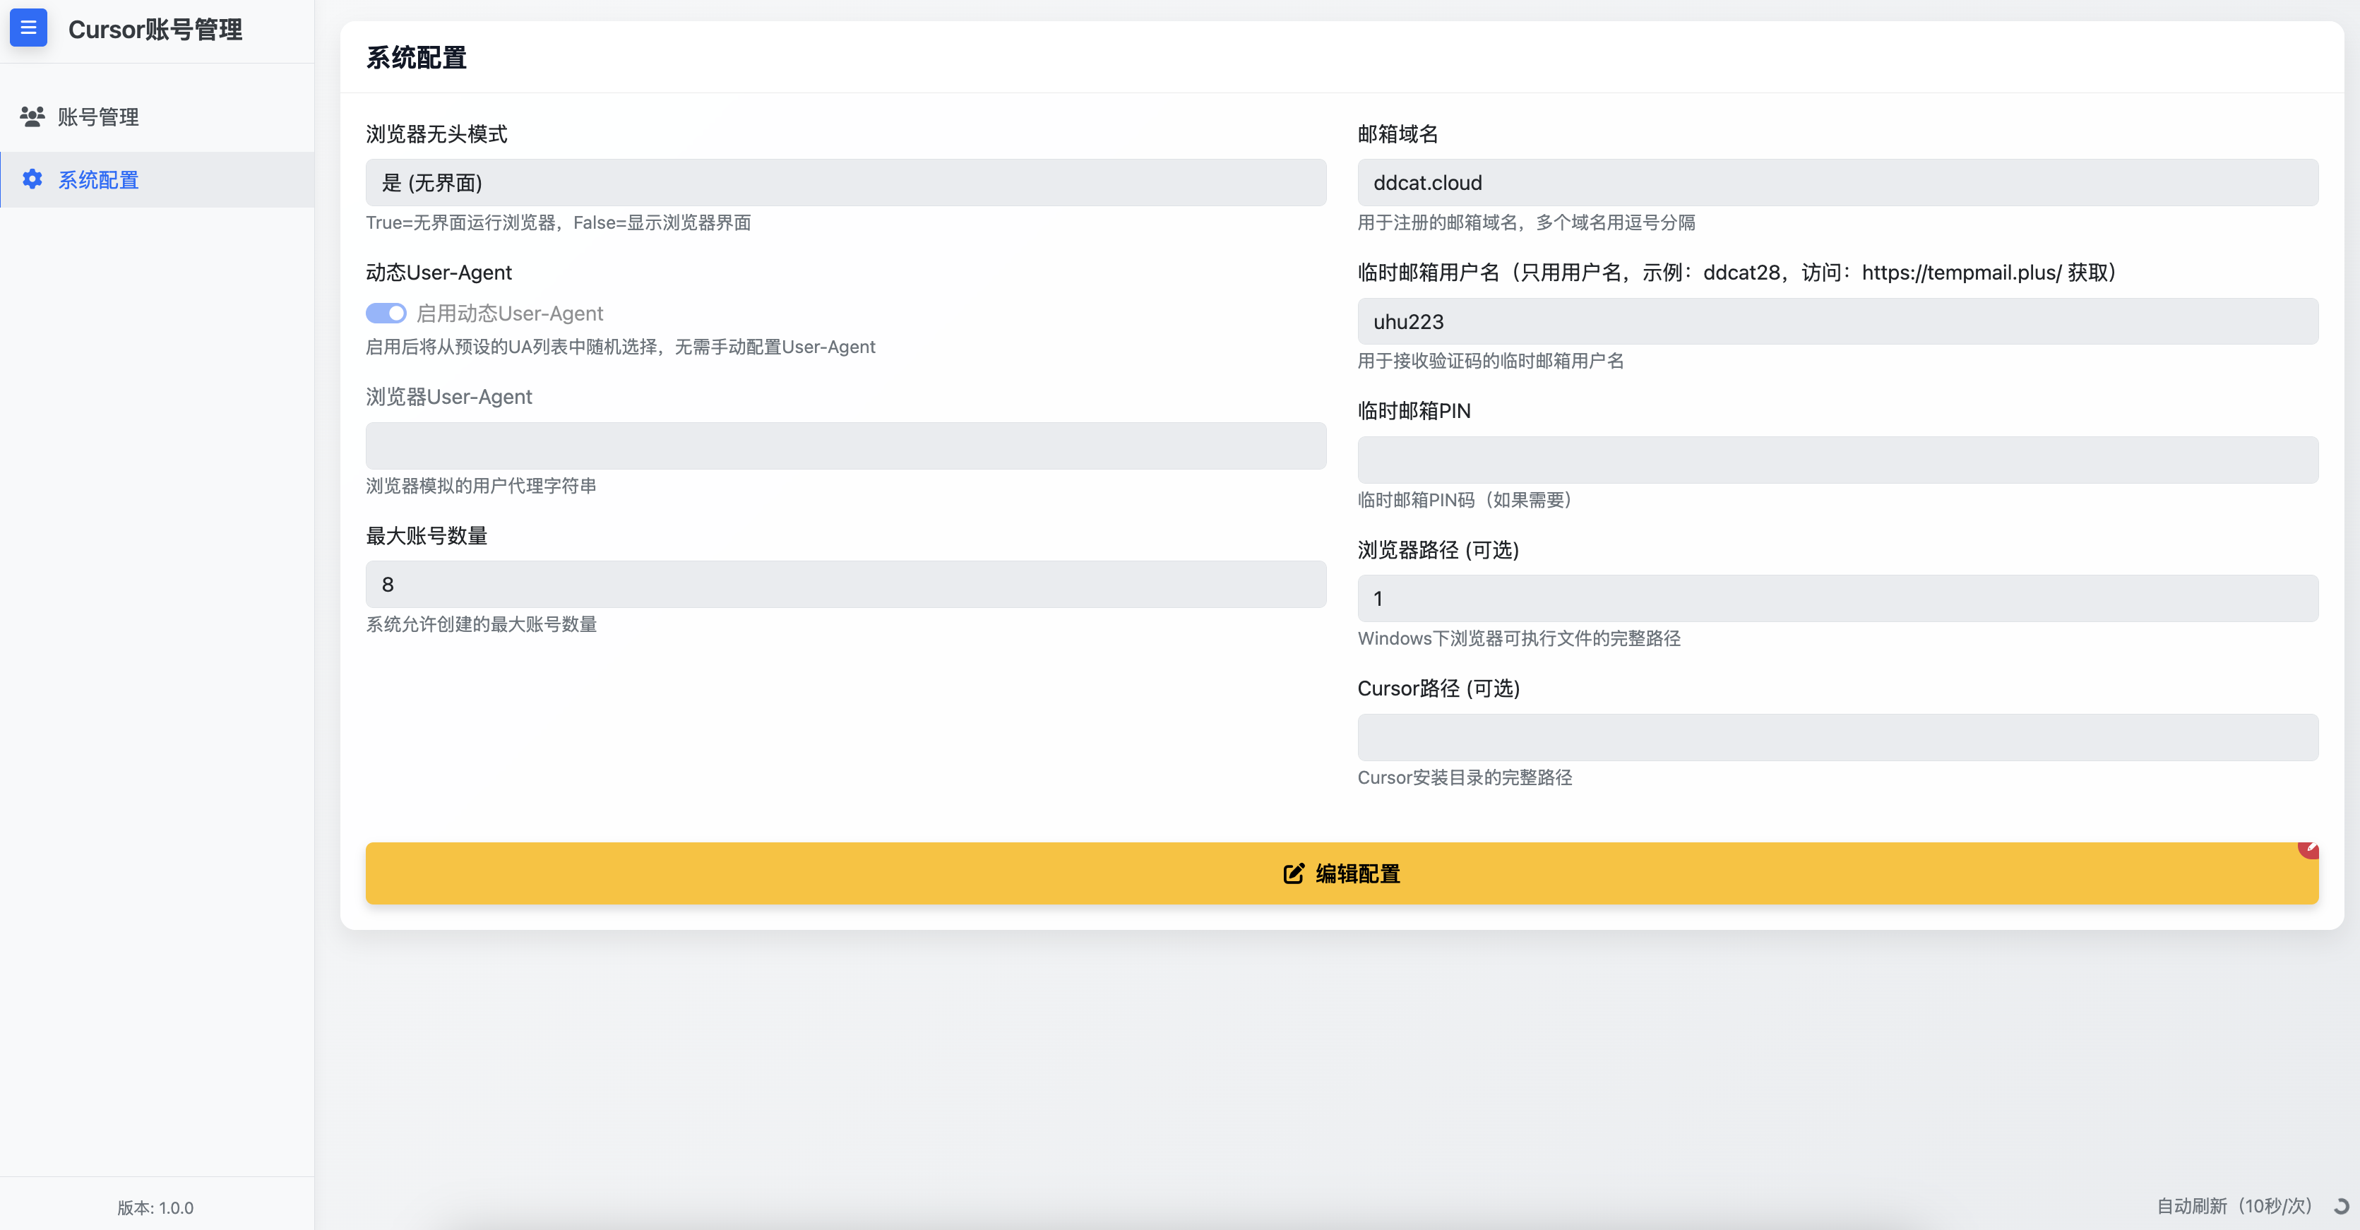Click the 最大账号数量 field showing 8

tap(845, 585)
